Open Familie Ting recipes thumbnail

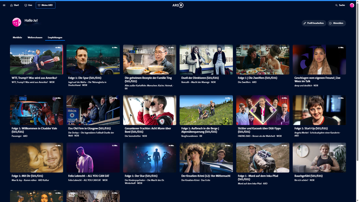149,59
